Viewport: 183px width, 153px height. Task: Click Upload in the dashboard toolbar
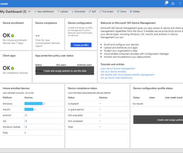(63, 11)
